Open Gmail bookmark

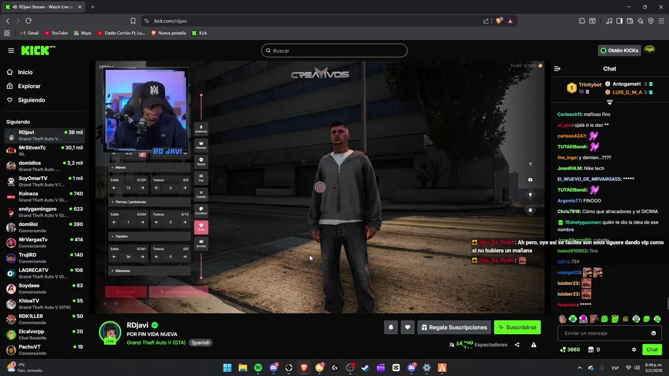click(29, 33)
